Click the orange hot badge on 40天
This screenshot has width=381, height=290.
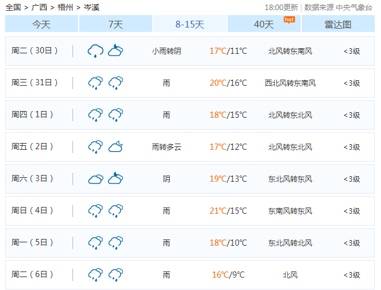(289, 20)
